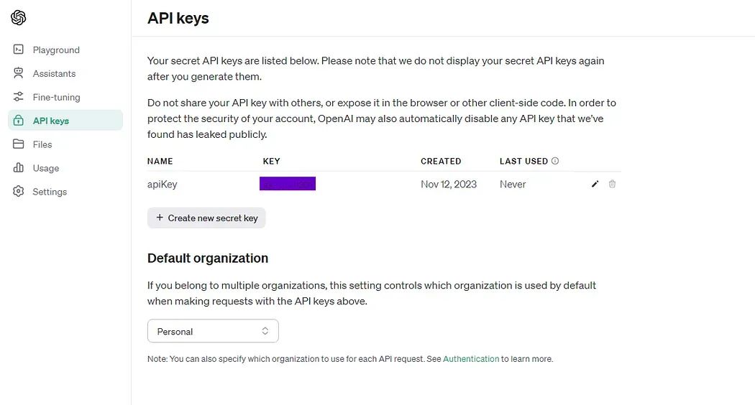Click the up-down chevron in organization selector
Screen dimensions: 755x405
click(x=265, y=331)
